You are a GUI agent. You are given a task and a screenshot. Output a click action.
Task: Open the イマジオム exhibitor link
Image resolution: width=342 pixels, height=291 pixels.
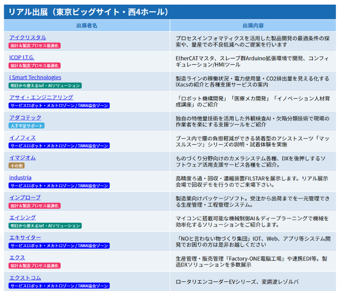22,158
